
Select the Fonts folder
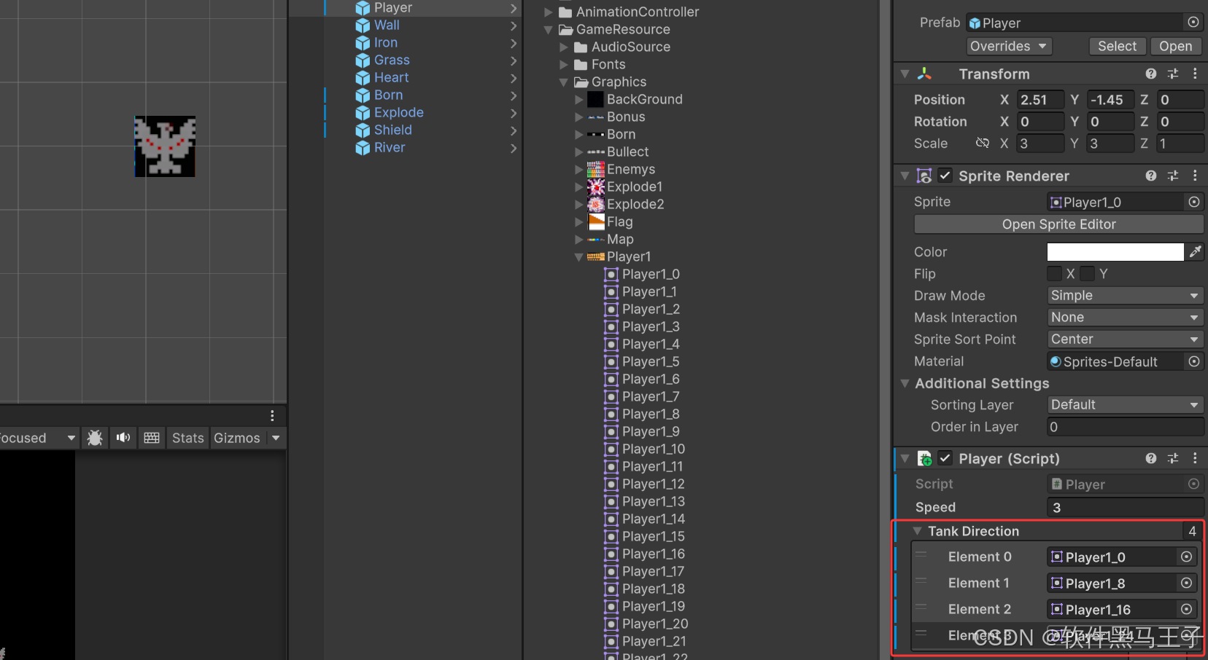pyautogui.click(x=608, y=64)
